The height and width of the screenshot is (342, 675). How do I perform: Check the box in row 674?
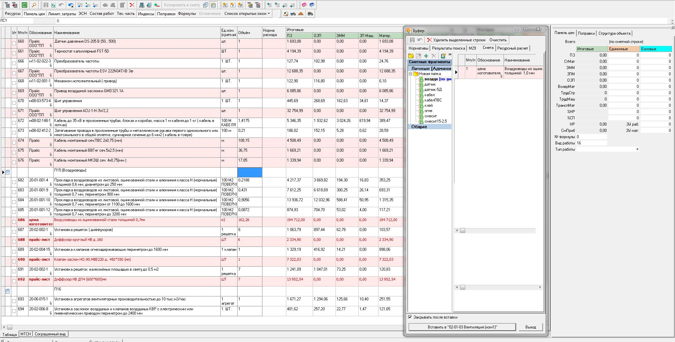click(x=14, y=142)
